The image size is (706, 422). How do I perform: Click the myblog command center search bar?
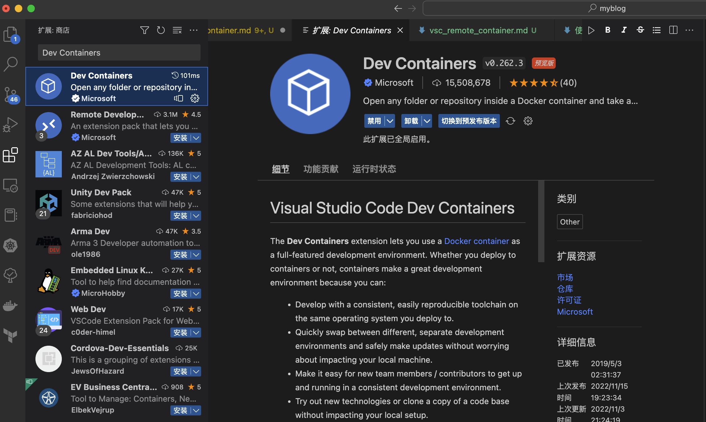point(565,8)
